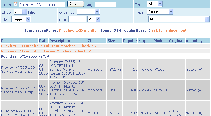Image resolution: width=211 pixels, height=116 pixels.
Task: Sort by the Date column header
Action: pos(43,41)
